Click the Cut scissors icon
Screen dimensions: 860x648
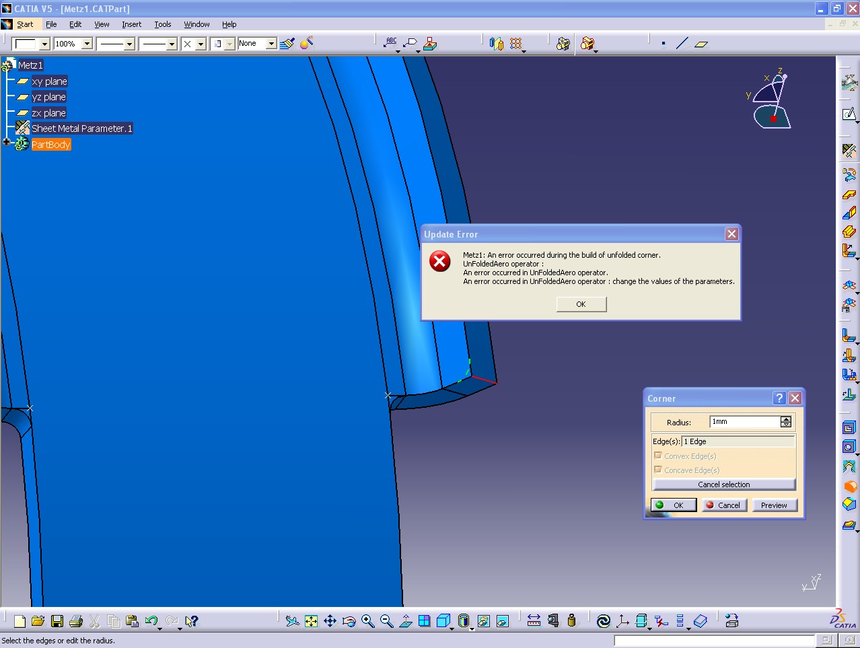coord(94,621)
